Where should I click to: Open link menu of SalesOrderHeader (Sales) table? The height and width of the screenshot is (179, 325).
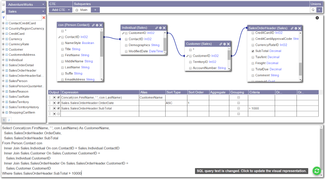pos(292,28)
